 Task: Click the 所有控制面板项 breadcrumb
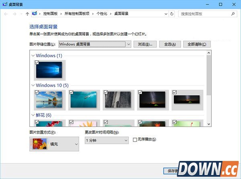[x=77, y=14]
